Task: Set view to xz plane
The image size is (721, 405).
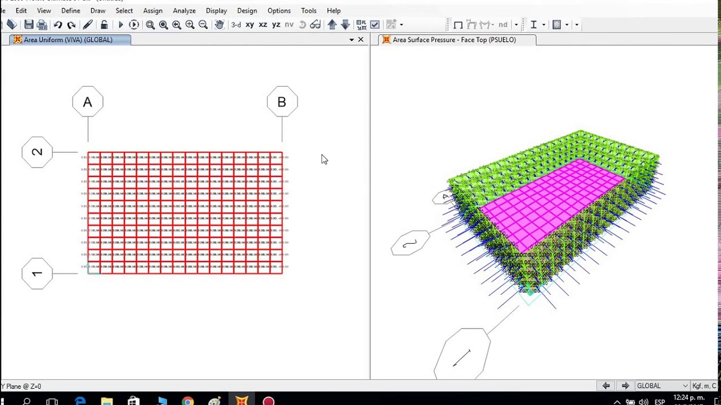Action: click(x=262, y=25)
